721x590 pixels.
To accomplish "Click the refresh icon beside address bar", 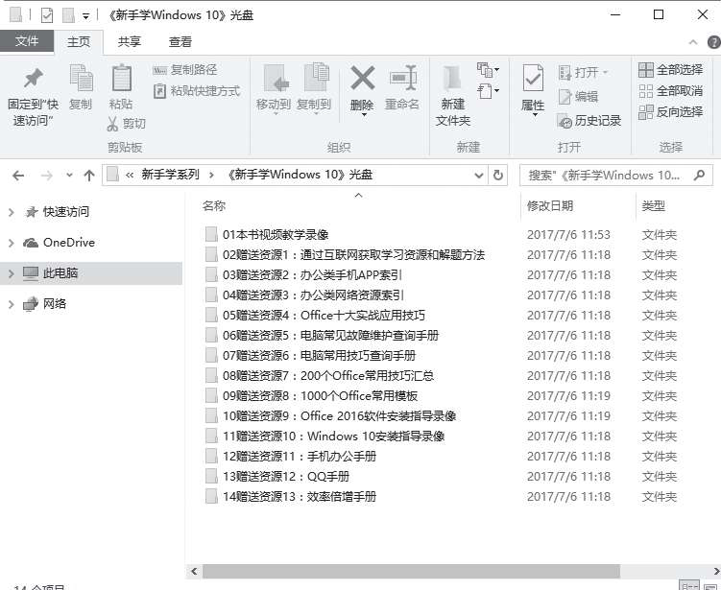I will 497,175.
